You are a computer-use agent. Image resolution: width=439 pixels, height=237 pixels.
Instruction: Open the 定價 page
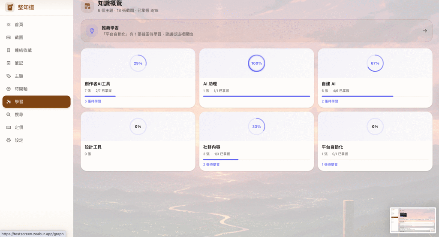[x=36, y=128]
